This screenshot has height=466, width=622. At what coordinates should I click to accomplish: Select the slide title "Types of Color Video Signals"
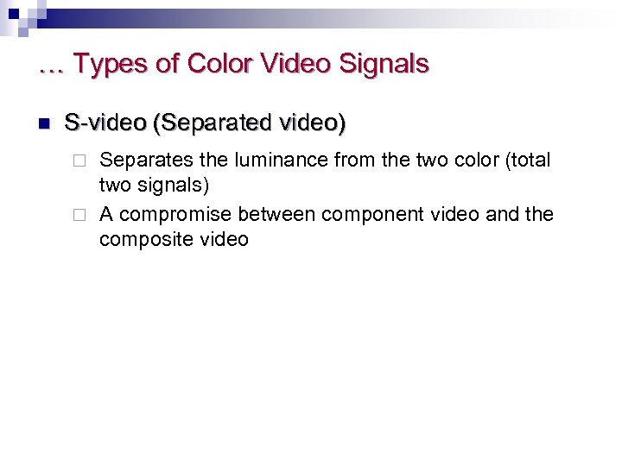pyautogui.click(x=251, y=65)
